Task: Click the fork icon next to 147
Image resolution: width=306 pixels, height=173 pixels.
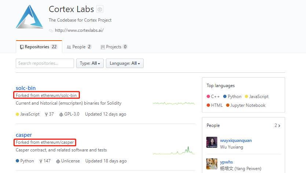Action: [x=41, y=161]
